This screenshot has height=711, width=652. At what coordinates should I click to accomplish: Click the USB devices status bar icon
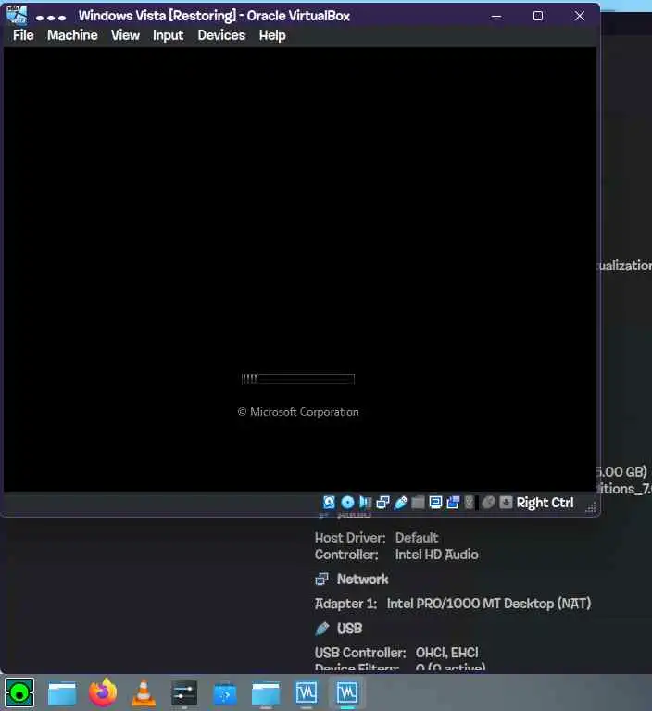[401, 503]
